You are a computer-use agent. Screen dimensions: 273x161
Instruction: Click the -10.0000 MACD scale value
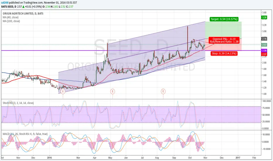[x=267, y=149]
